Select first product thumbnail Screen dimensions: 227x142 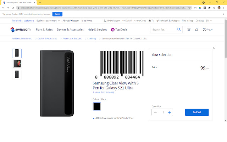(17, 54)
